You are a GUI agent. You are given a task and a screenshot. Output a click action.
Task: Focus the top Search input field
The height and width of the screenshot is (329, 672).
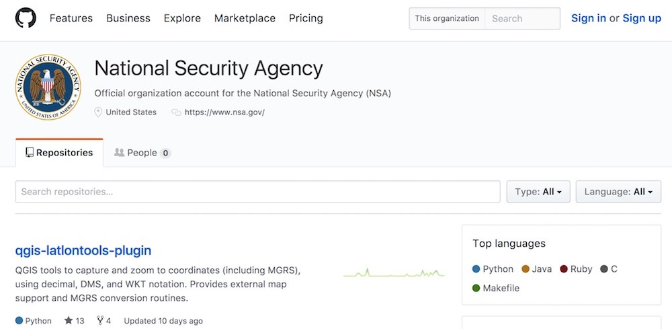point(522,18)
